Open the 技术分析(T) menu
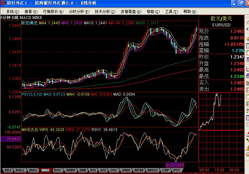 tap(105, 12)
